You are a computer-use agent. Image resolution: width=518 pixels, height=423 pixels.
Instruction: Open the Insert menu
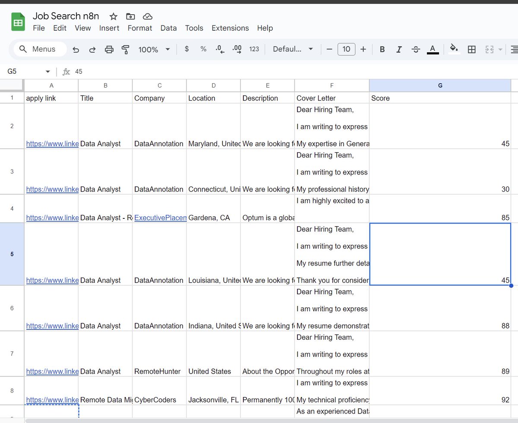pos(109,28)
